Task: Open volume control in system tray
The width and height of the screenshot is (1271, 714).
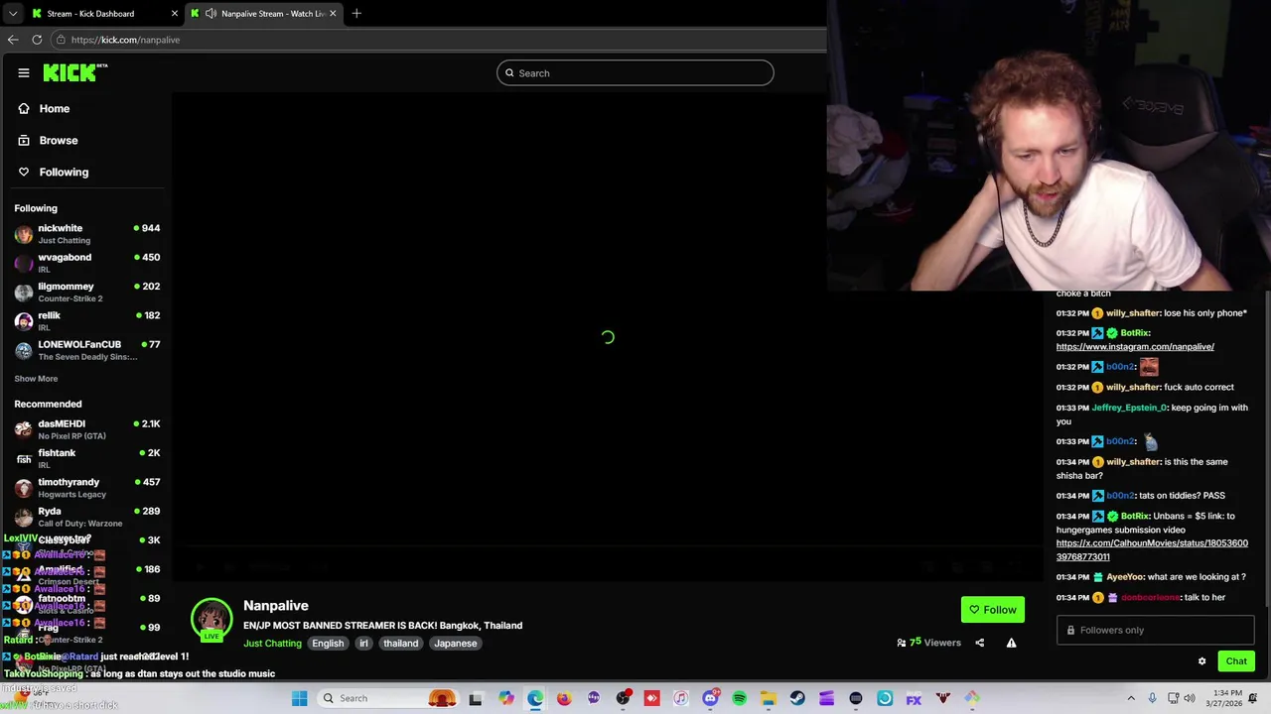Action: pyautogui.click(x=1190, y=698)
